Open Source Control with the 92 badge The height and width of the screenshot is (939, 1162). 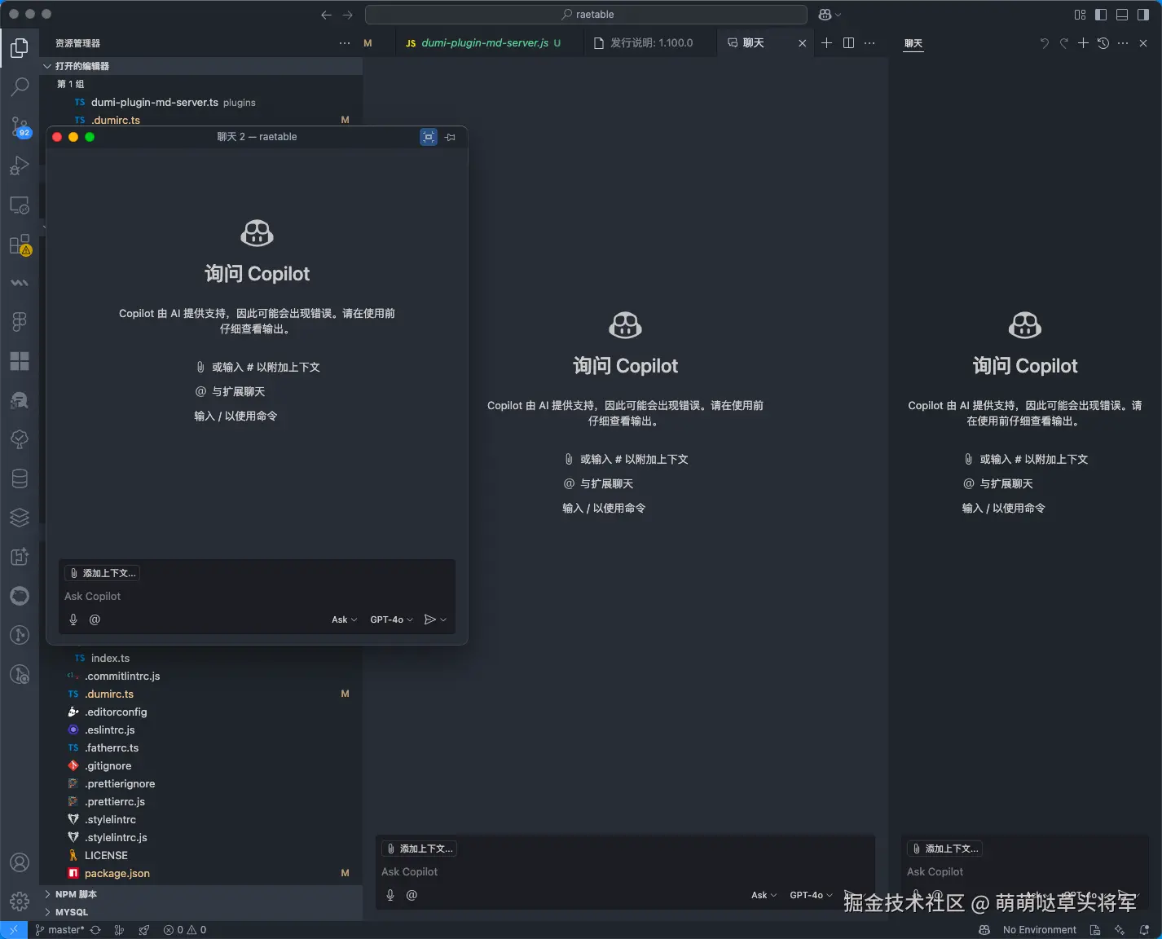point(20,126)
